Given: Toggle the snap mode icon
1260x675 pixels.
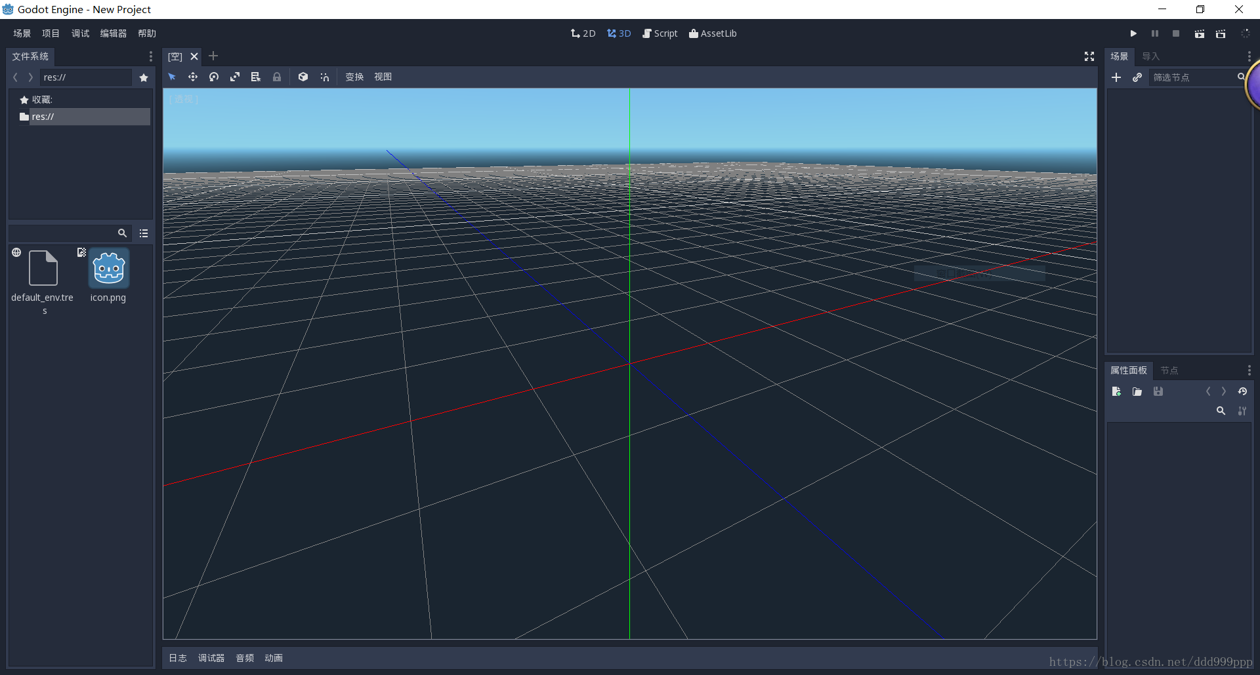Looking at the screenshot, I should [324, 77].
